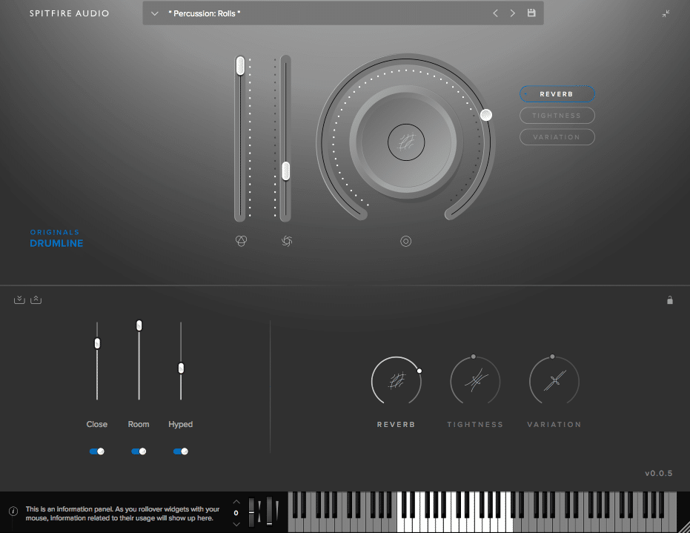Open the preset name dropdown
The height and width of the screenshot is (533, 690).
154,13
